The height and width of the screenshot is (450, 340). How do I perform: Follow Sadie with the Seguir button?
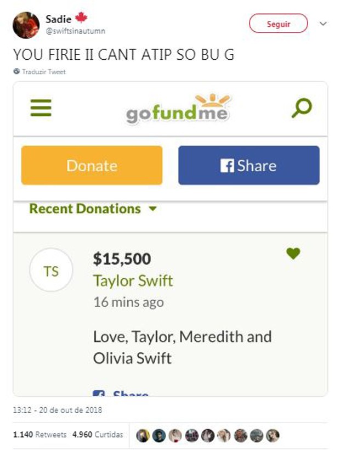[x=279, y=23]
